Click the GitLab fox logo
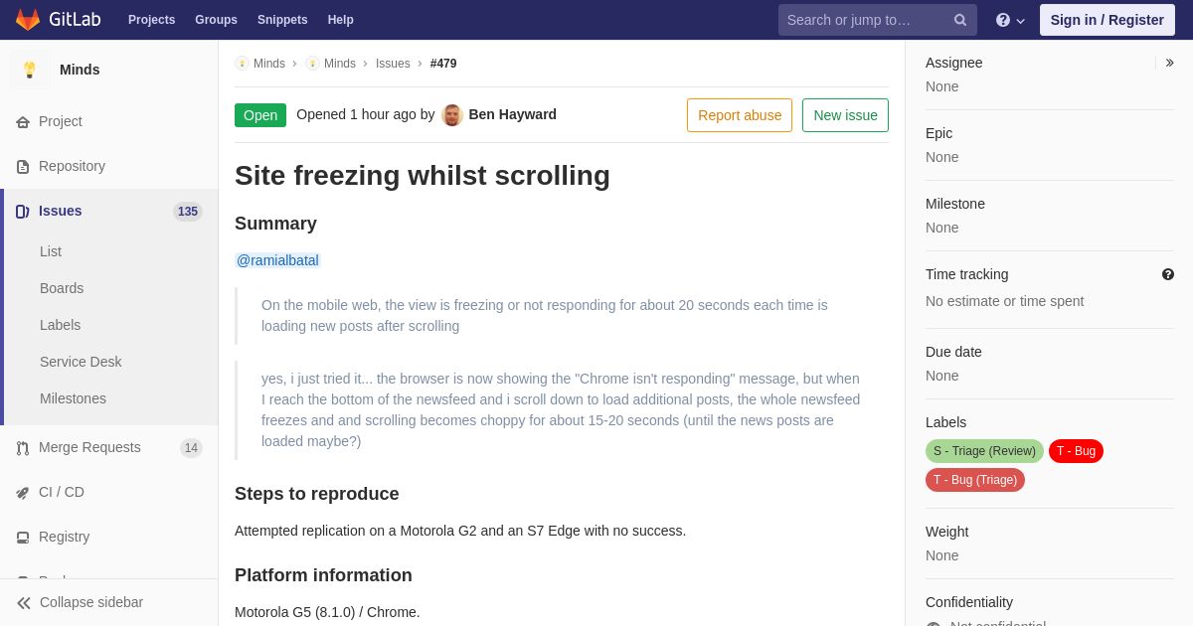 tap(28, 20)
